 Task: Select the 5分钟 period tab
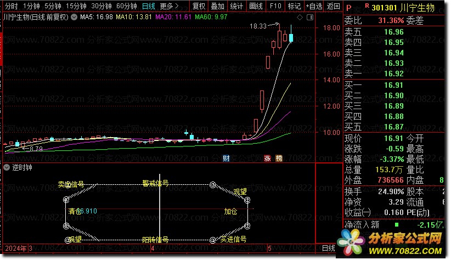click(x=53, y=6)
